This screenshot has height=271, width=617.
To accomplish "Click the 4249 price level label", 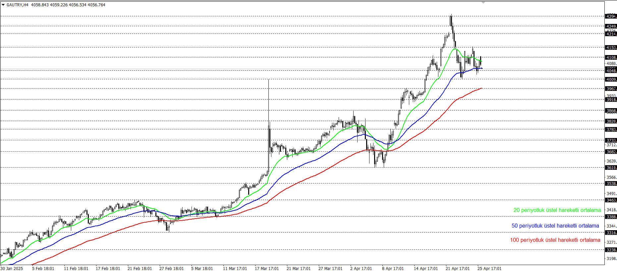I will [611, 26].
